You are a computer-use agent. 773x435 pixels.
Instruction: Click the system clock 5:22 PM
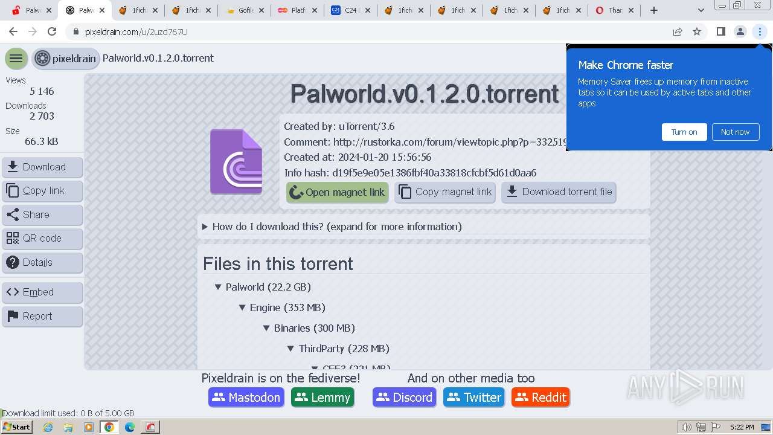click(742, 427)
